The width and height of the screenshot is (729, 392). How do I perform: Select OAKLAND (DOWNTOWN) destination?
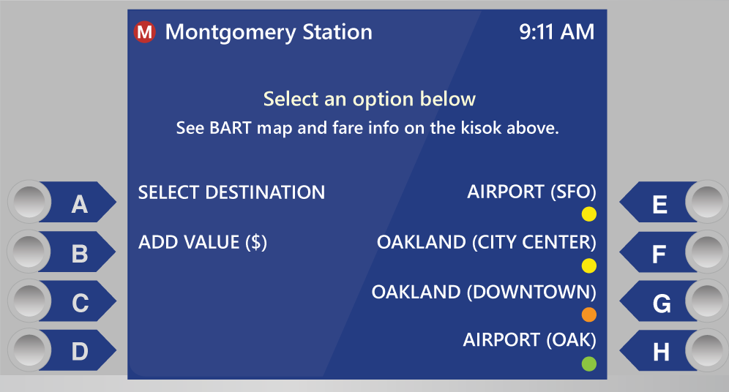click(x=484, y=292)
